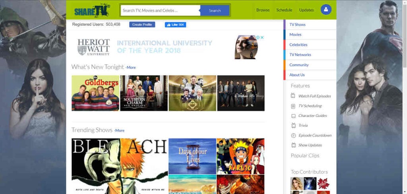Open the TV Scheduling link
The width and height of the screenshot is (407, 194).
[310, 106]
